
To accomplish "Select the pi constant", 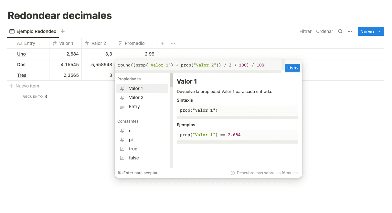I will click(131, 140).
